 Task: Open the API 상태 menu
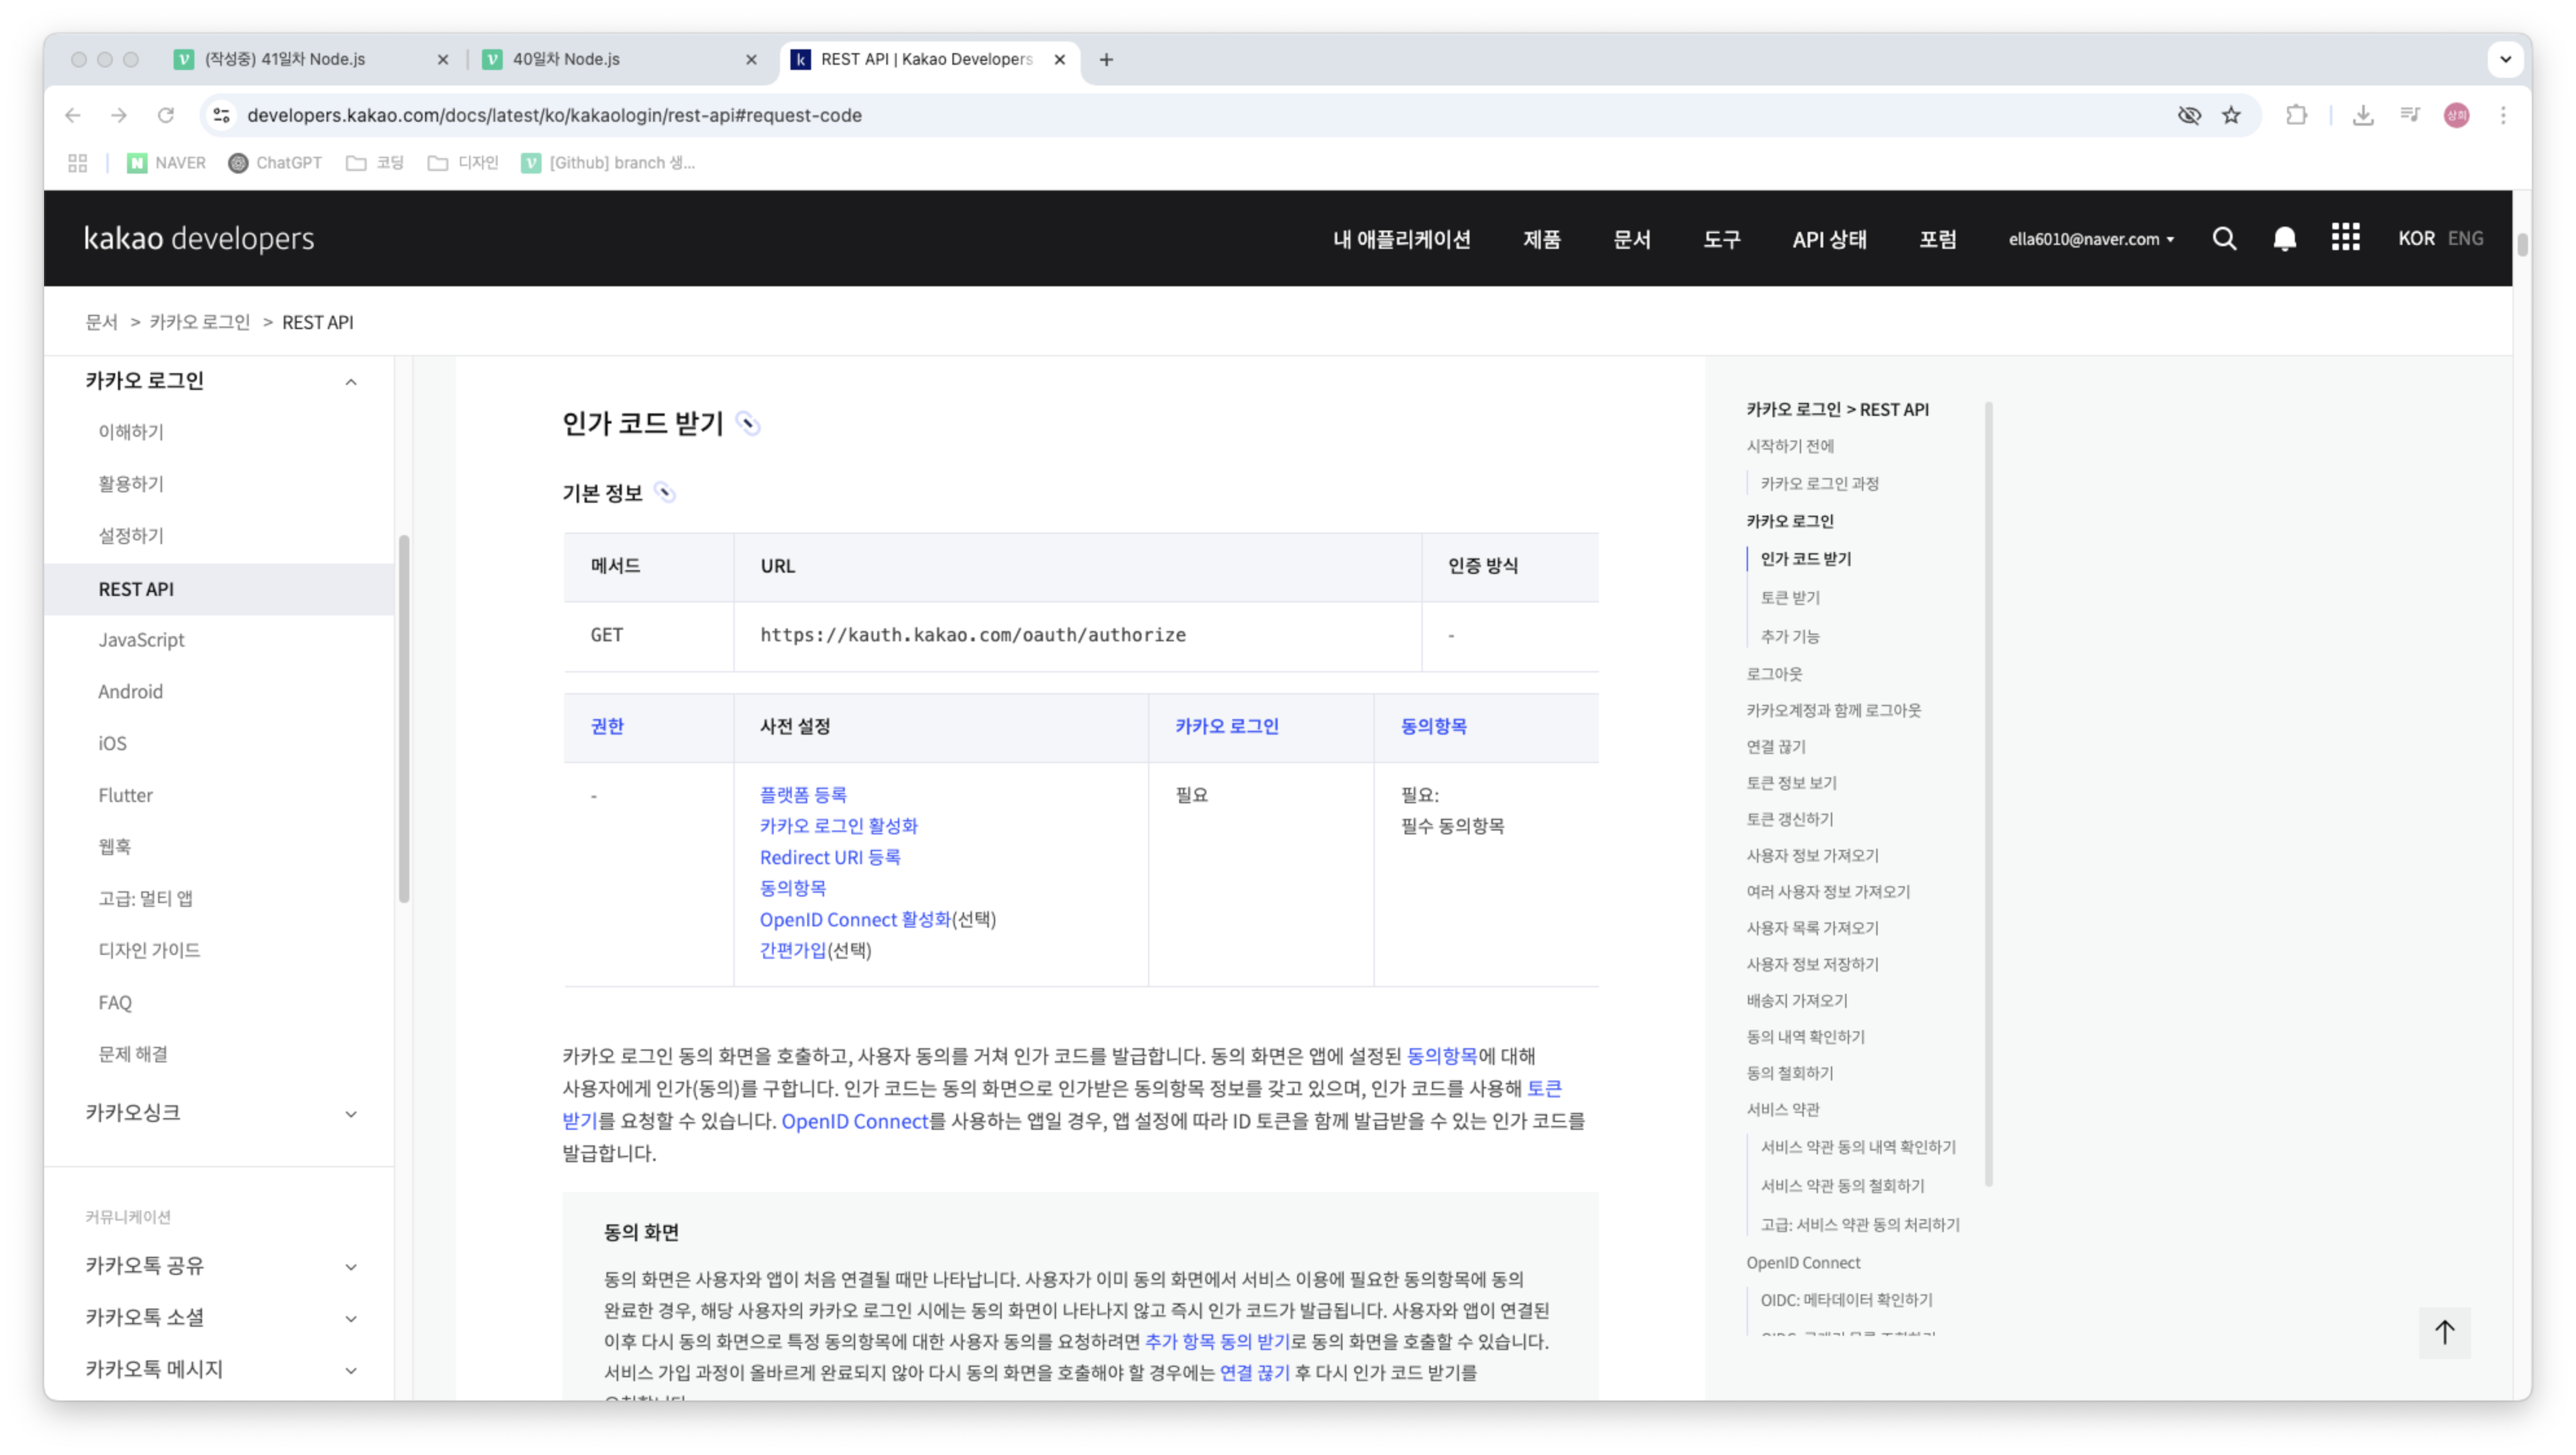1829,239
